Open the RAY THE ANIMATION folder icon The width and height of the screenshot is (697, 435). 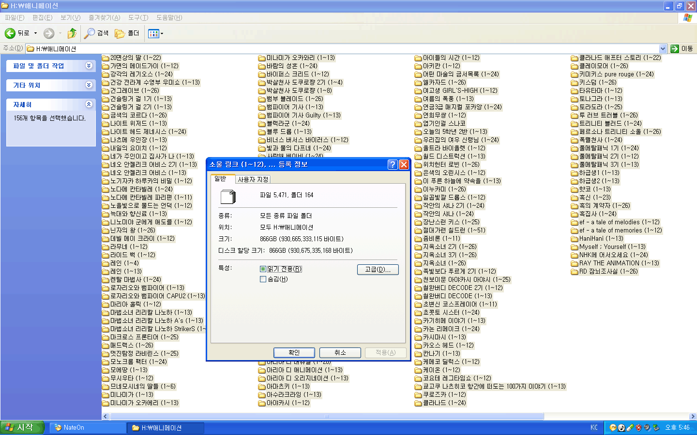575,263
